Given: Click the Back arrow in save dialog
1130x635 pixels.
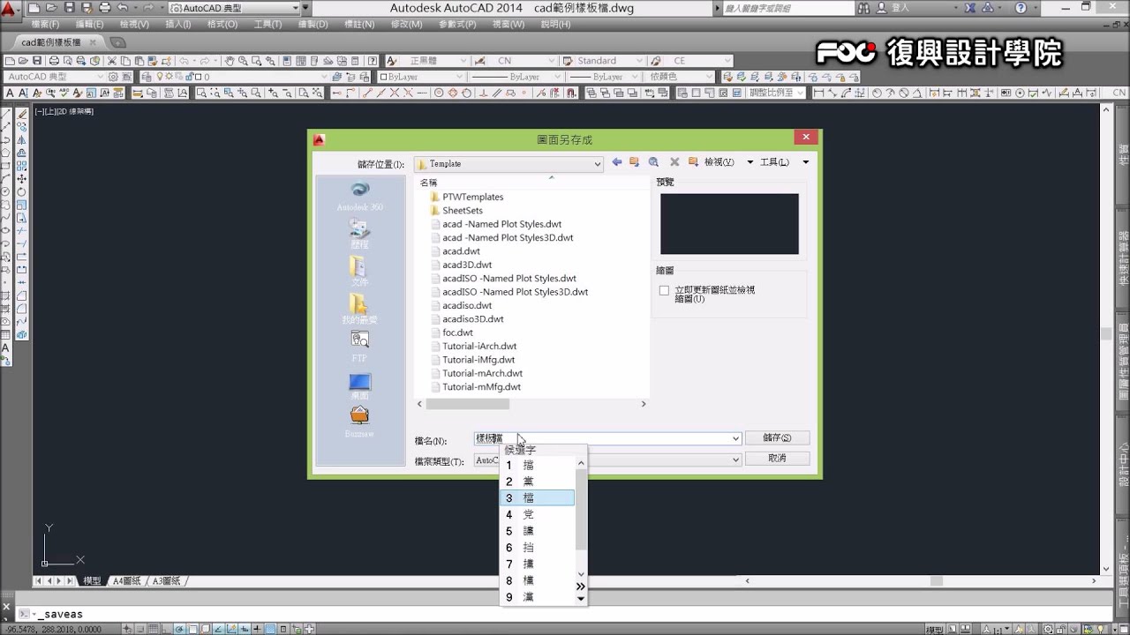Looking at the screenshot, I should tap(617, 162).
